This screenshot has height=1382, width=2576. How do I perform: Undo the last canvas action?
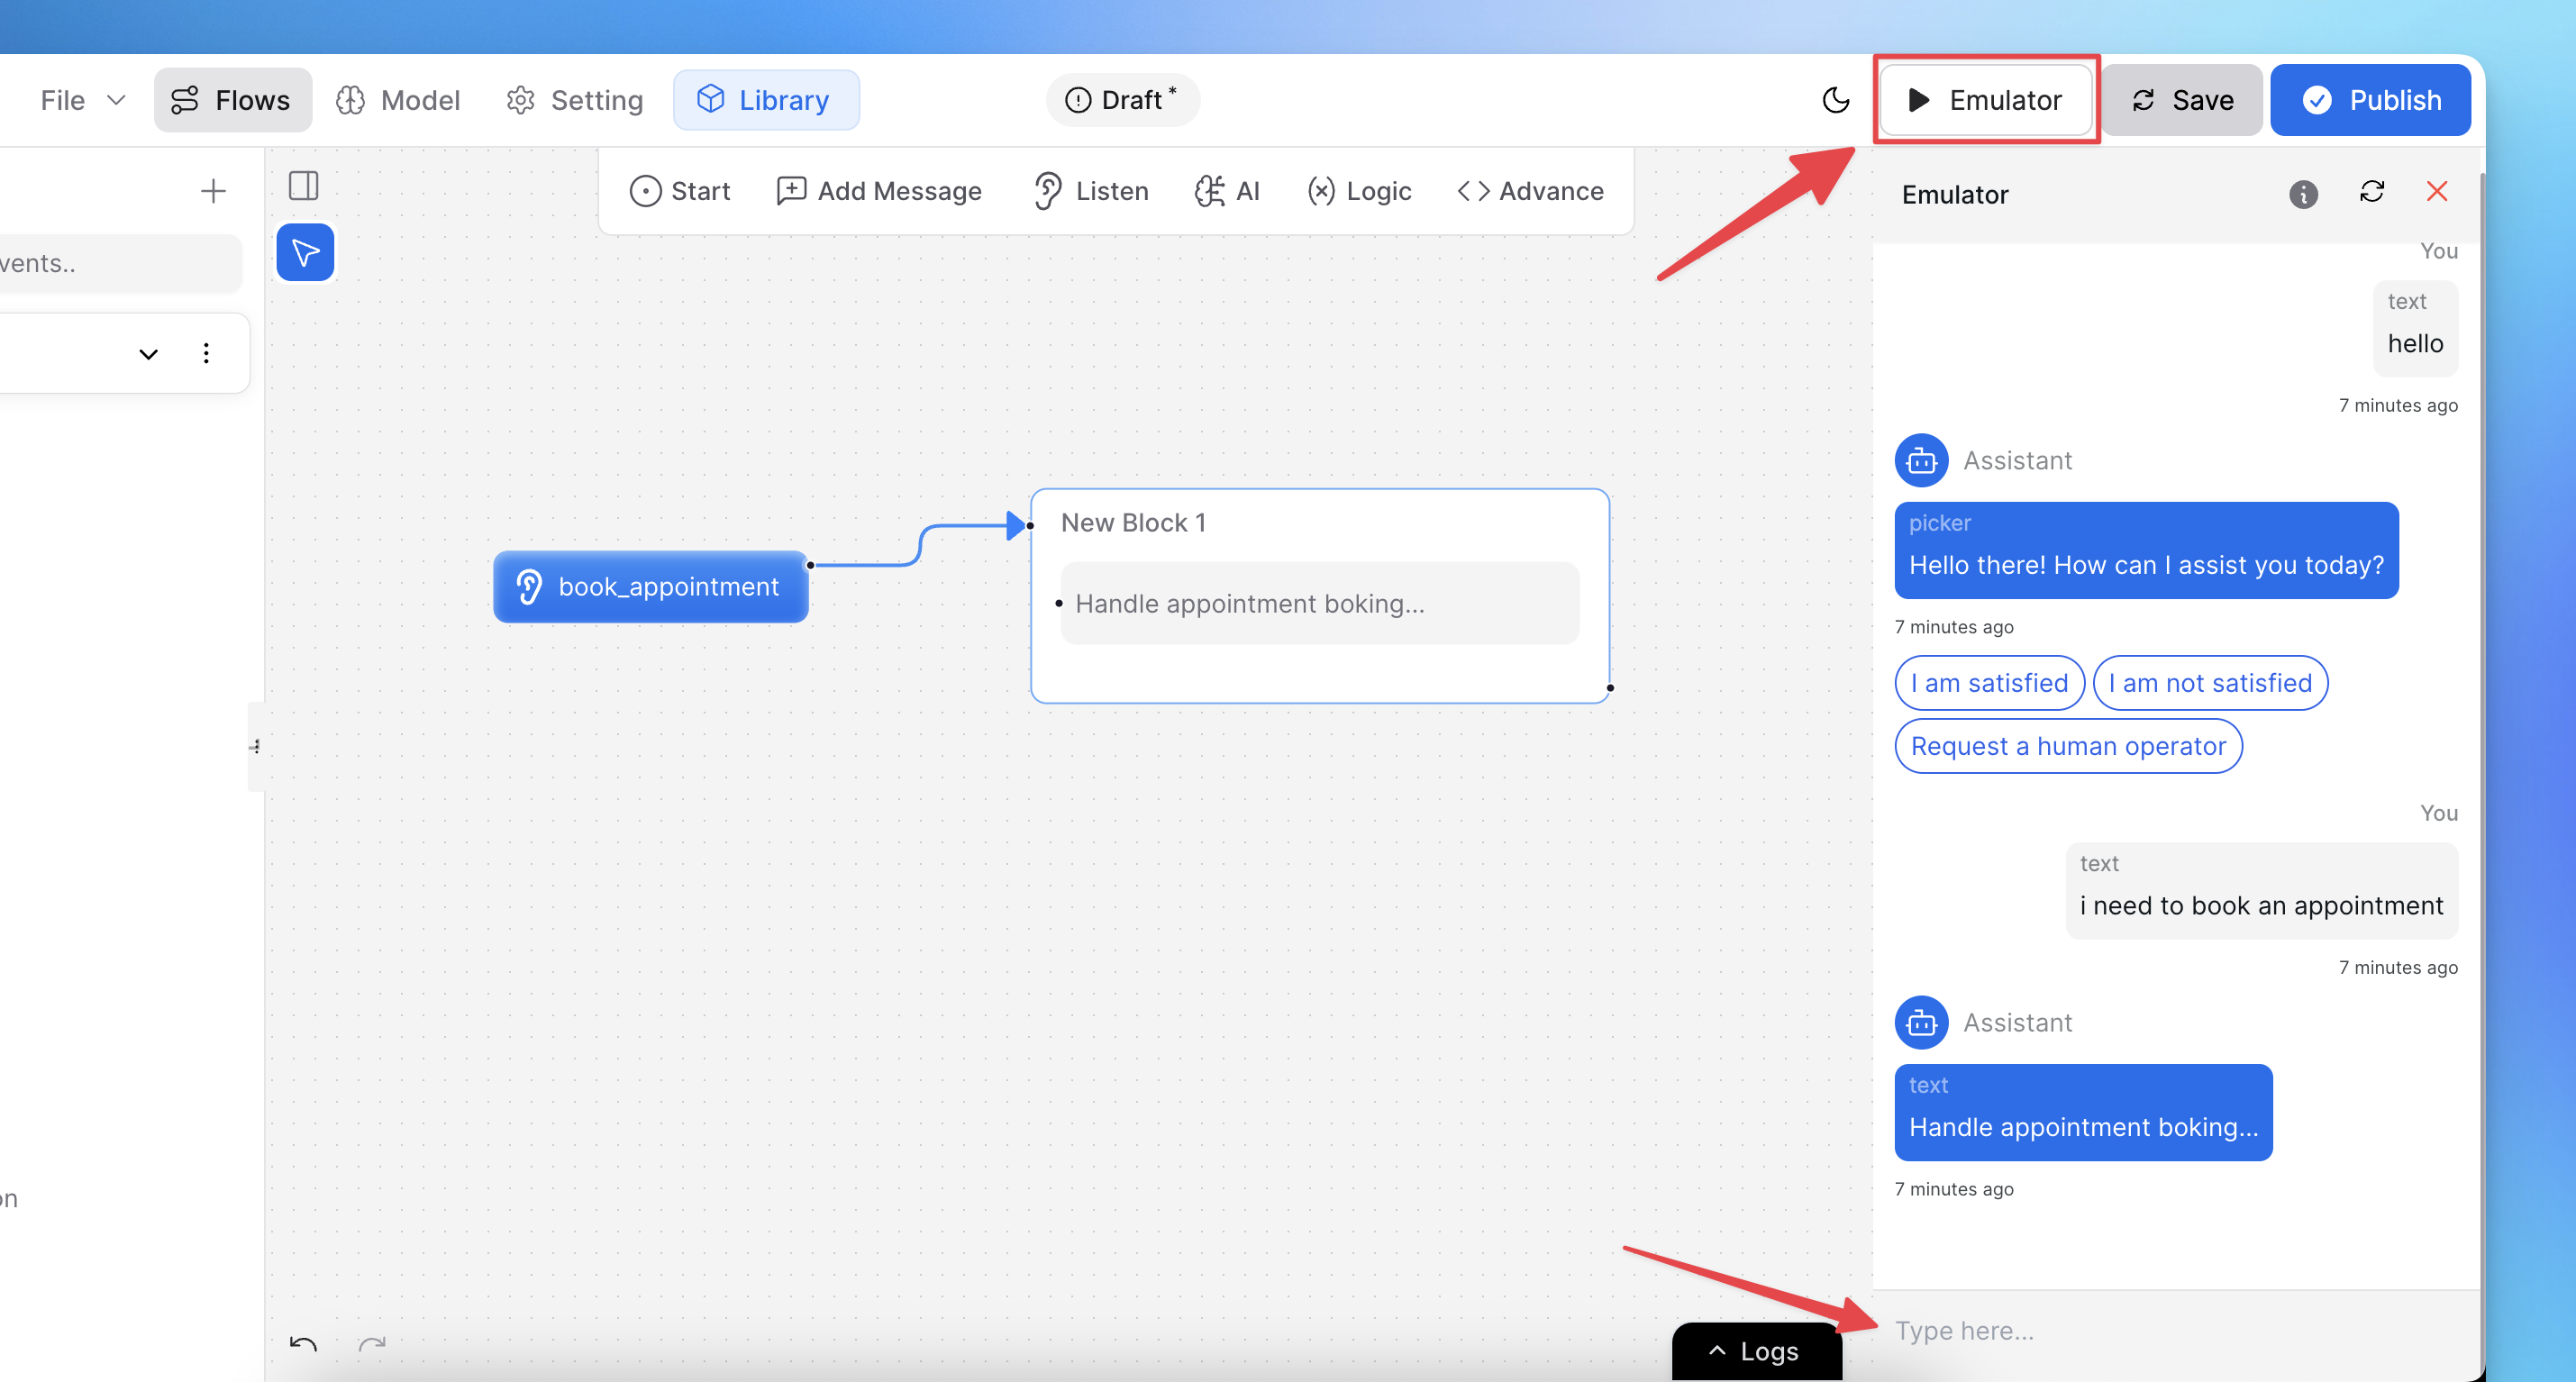(303, 1343)
